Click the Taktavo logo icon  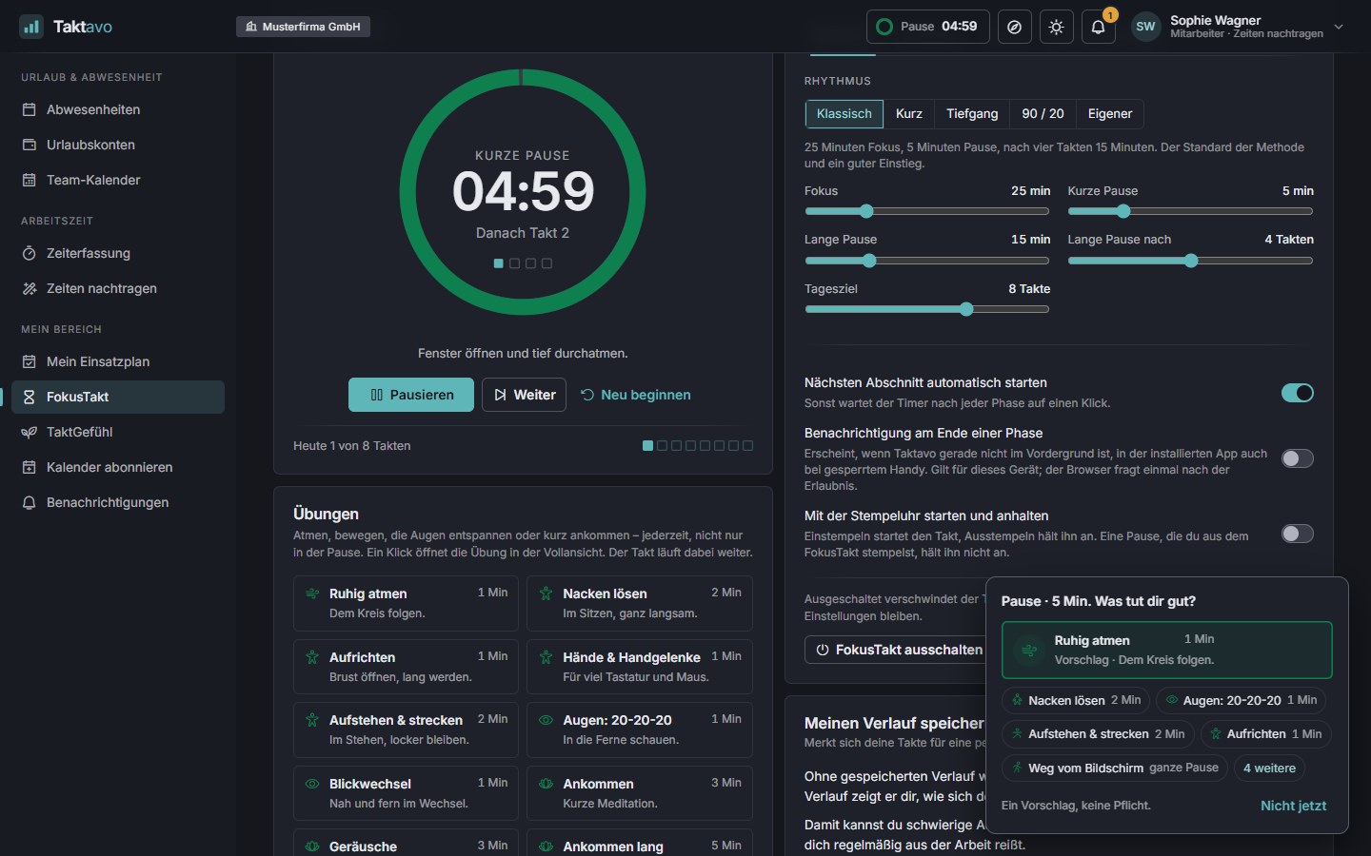31,27
